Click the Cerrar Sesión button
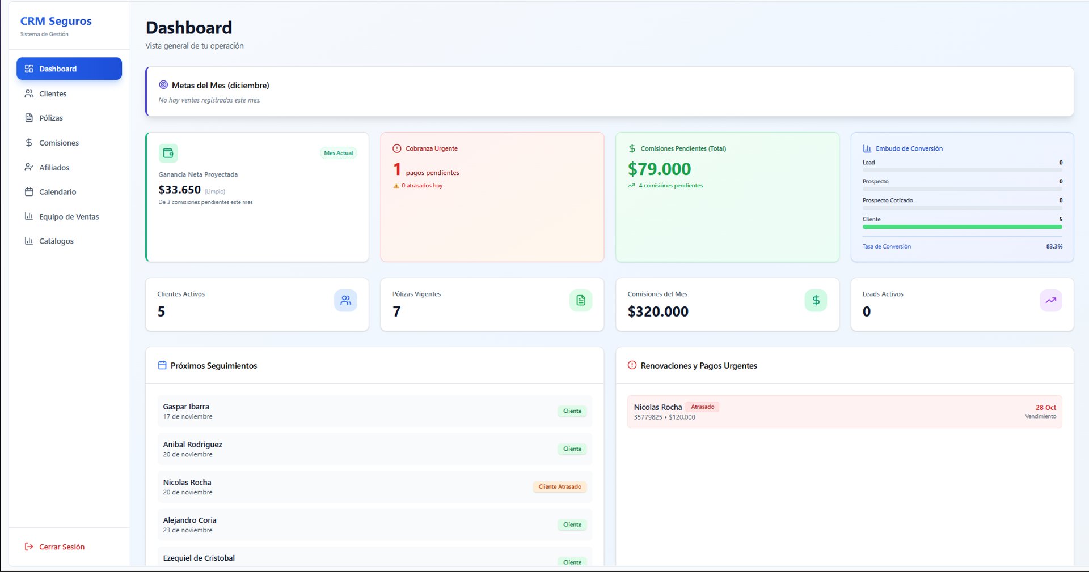 tap(69, 547)
